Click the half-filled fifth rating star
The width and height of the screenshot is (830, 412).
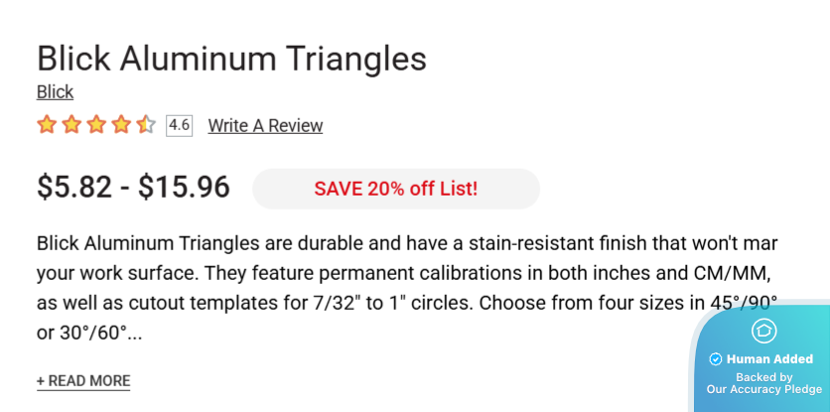[x=146, y=125]
